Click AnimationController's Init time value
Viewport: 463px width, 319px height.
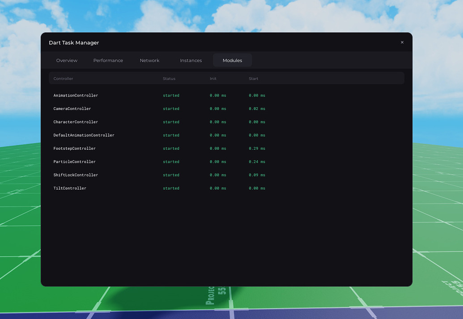218,96
